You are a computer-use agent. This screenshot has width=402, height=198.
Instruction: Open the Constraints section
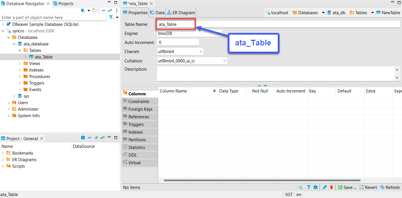(140, 101)
